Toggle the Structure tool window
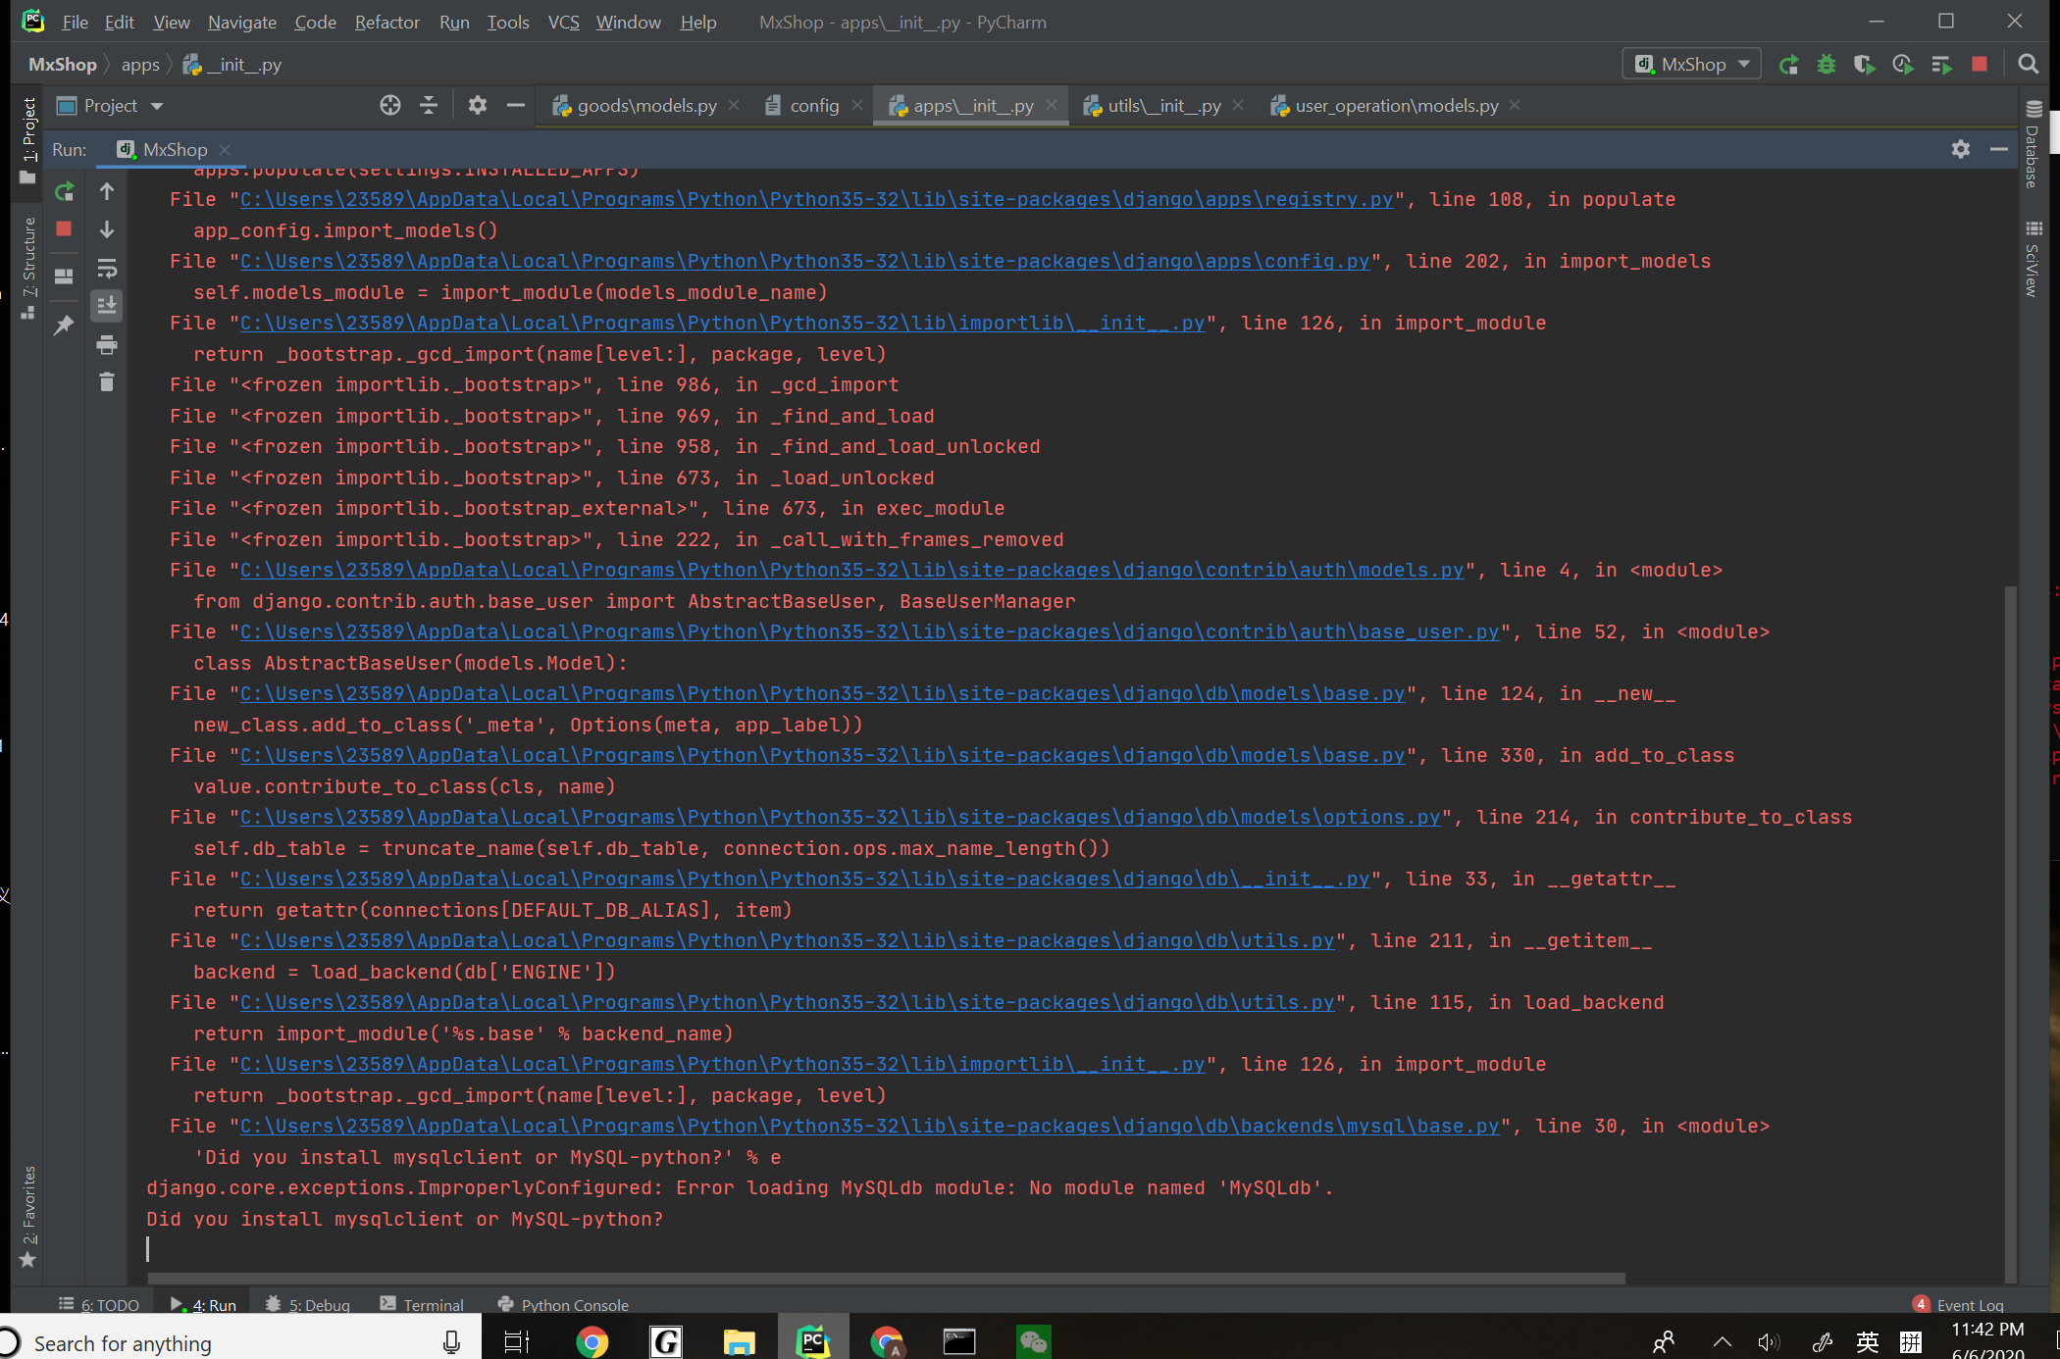Viewport: 2060px width, 1359px height. coord(28,267)
